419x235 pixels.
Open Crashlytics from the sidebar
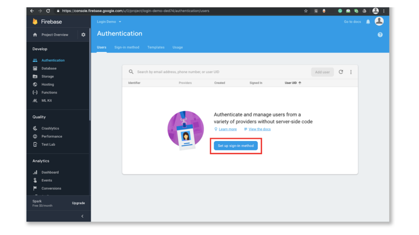point(50,128)
